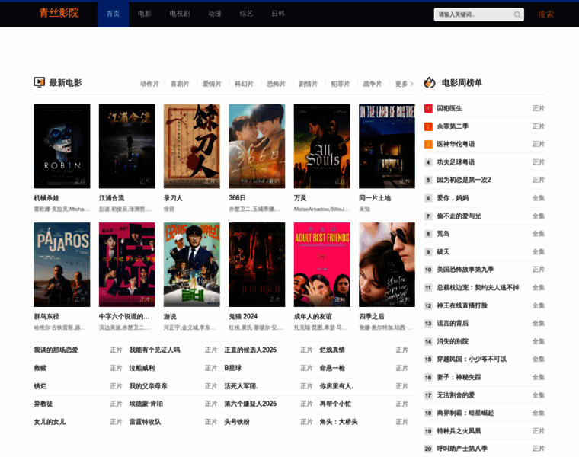Open 余罪第二季 in weekly ranking

pyautogui.click(x=453, y=126)
